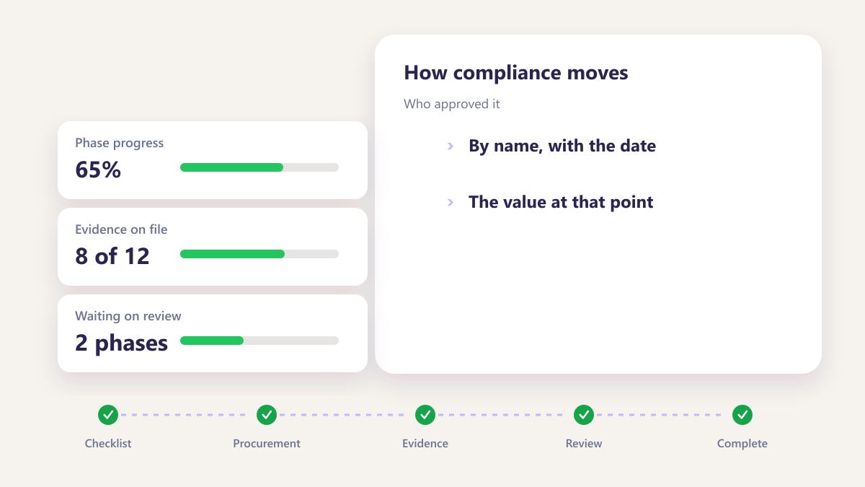Select the Procurement step green checkmark
Viewport: 865px width, 487px height.
(x=267, y=415)
